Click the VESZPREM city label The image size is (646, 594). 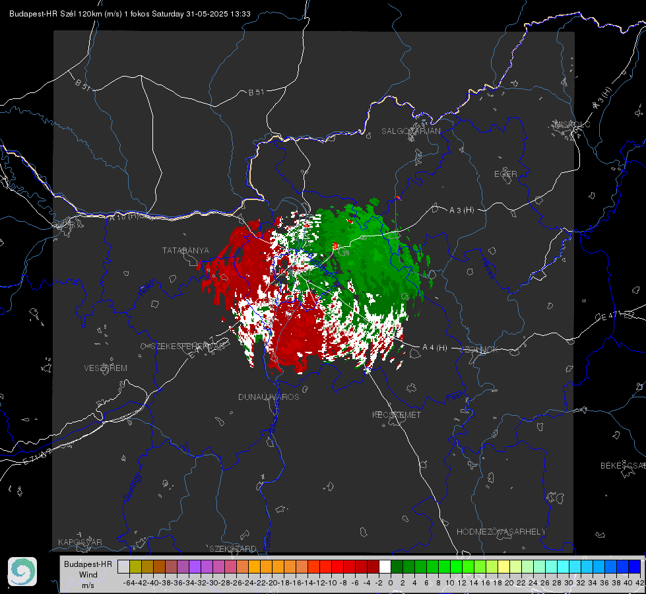coord(106,368)
